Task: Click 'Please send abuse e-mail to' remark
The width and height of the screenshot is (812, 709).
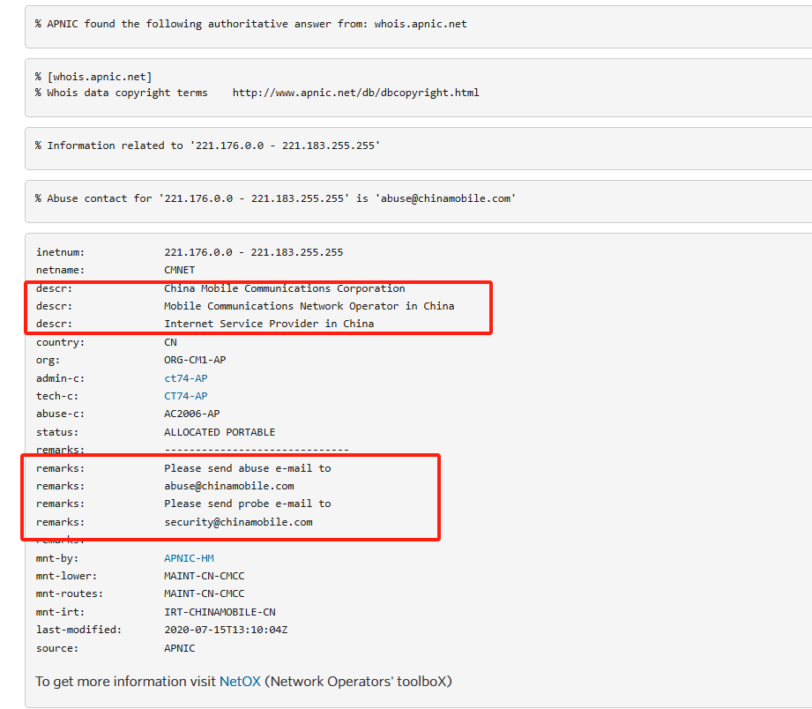Action: pos(248,468)
